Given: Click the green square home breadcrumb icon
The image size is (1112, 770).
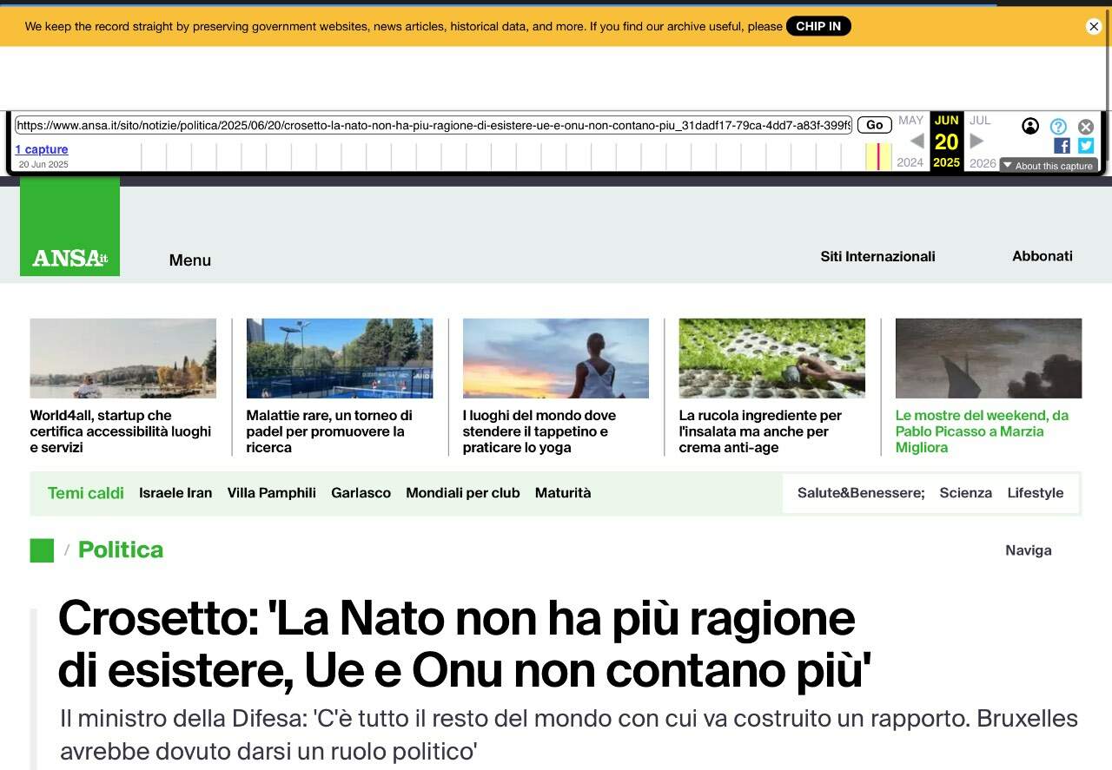Looking at the screenshot, I should click(x=42, y=550).
